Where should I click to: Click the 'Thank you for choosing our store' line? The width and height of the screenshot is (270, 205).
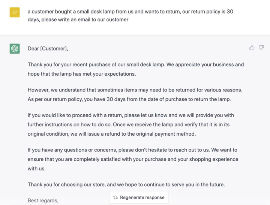[x=126, y=184]
